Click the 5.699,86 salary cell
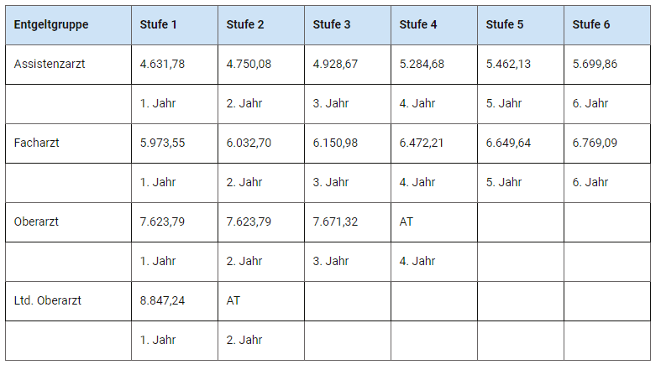 595,64
